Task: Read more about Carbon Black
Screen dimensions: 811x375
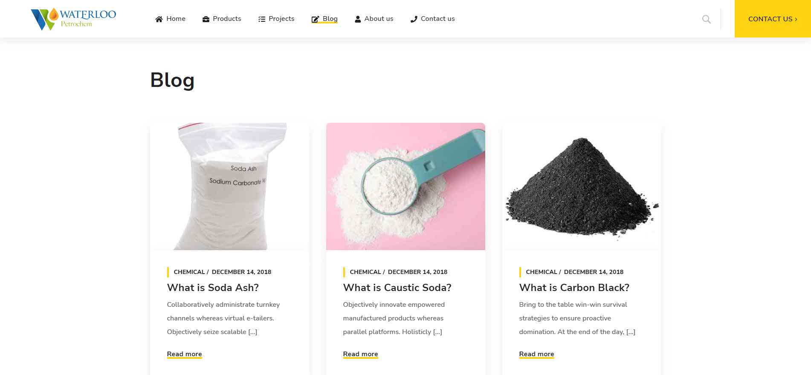Action: coord(536,354)
